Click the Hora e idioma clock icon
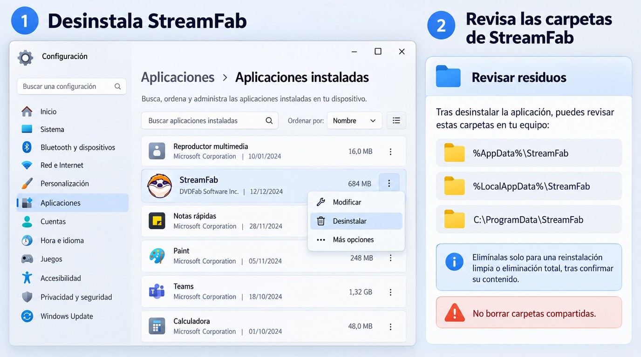This screenshot has width=641, height=357. click(27, 240)
